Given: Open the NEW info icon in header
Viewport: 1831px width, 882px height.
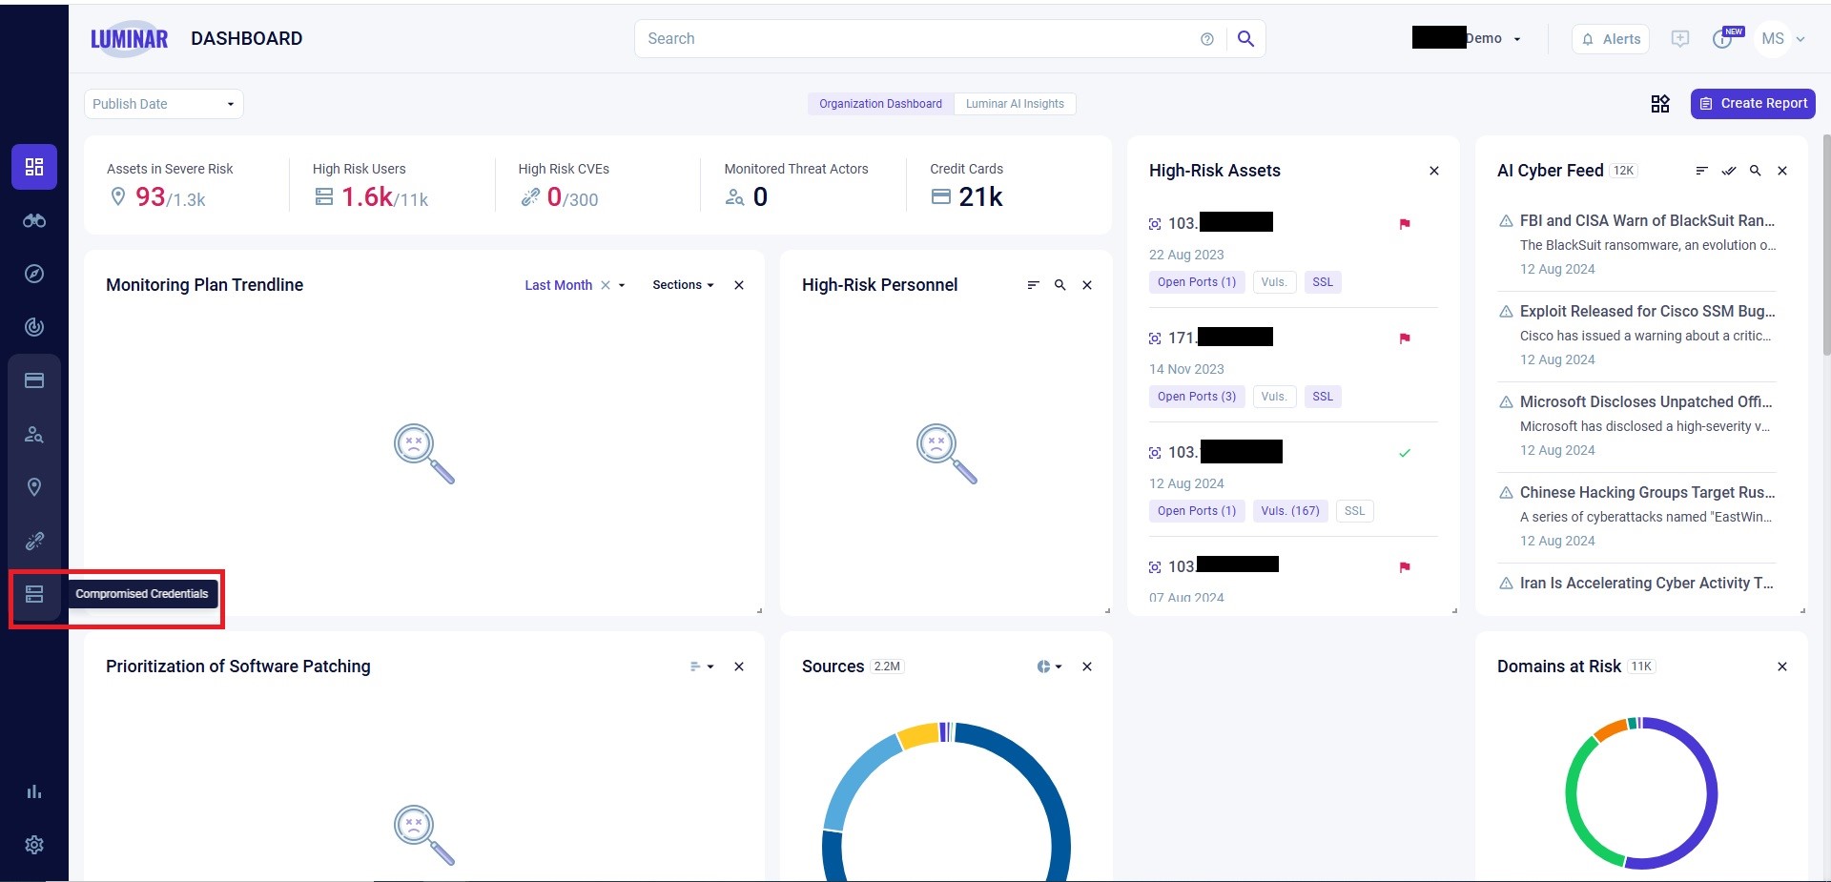Looking at the screenshot, I should (x=1724, y=39).
